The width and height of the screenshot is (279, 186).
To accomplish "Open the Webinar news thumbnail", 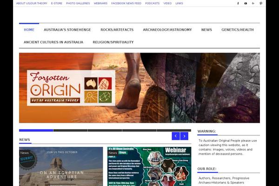I will click(x=149, y=166).
